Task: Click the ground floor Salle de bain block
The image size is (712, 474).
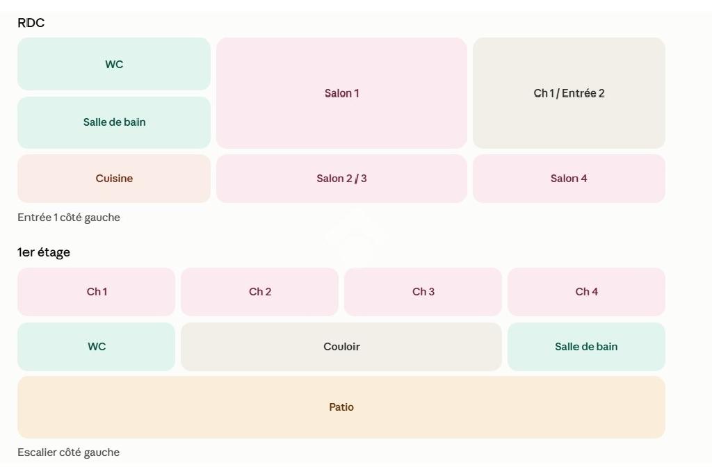Action: 114,122
